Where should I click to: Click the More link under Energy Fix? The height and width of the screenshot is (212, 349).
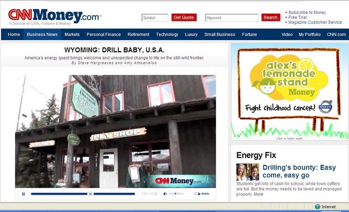tap(259, 194)
